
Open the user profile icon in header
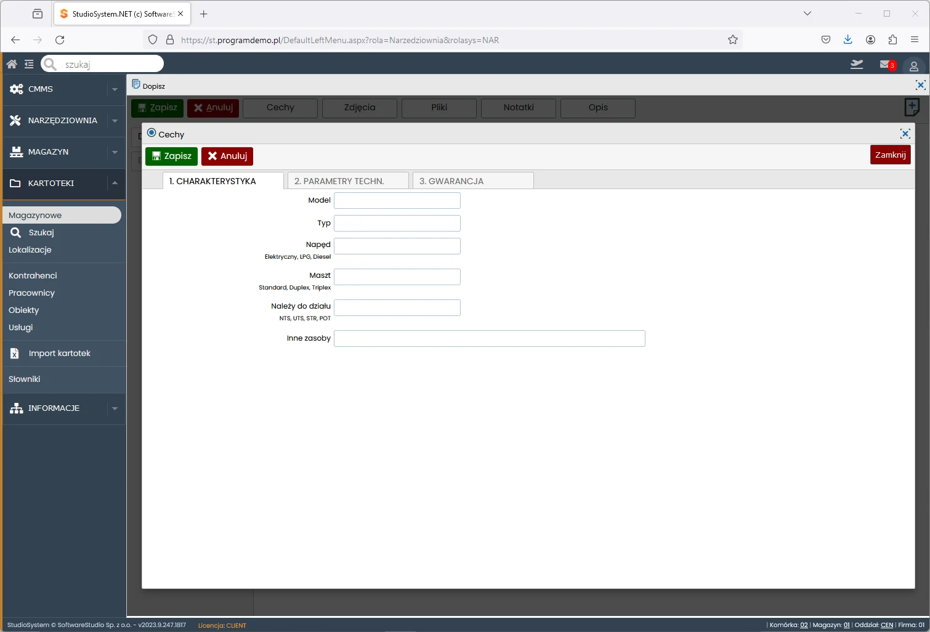pos(914,66)
